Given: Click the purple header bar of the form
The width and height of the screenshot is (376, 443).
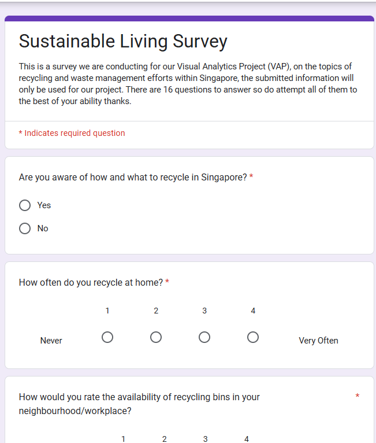Looking at the screenshot, I should (x=189, y=19).
